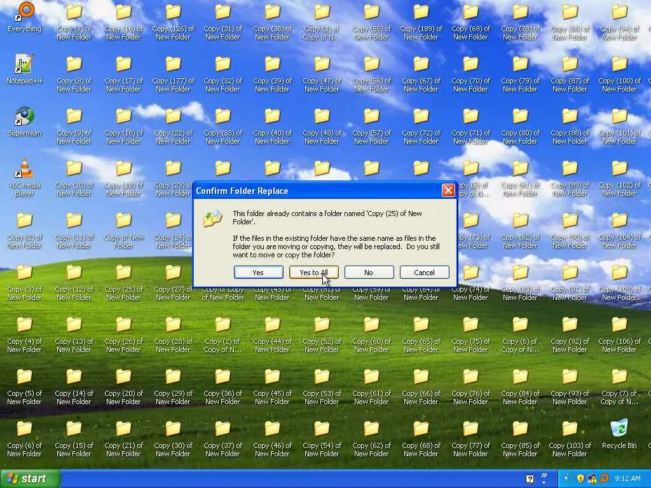
Task: Select folder Copy (39) of New Folder
Action: click(x=272, y=75)
